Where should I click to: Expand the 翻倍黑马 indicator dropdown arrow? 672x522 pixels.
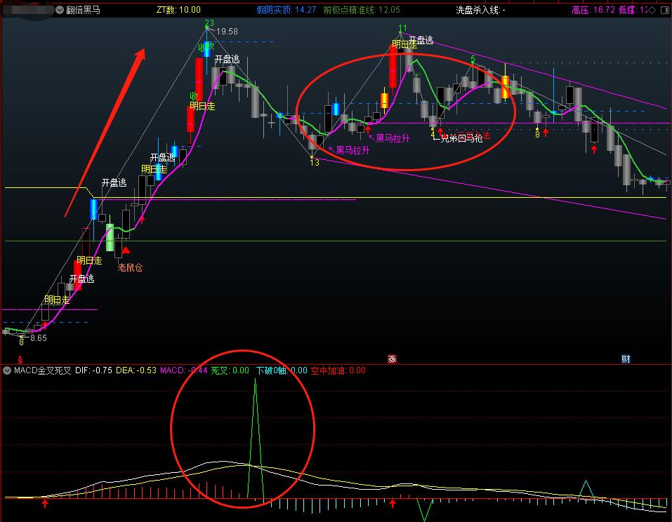(x=60, y=11)
